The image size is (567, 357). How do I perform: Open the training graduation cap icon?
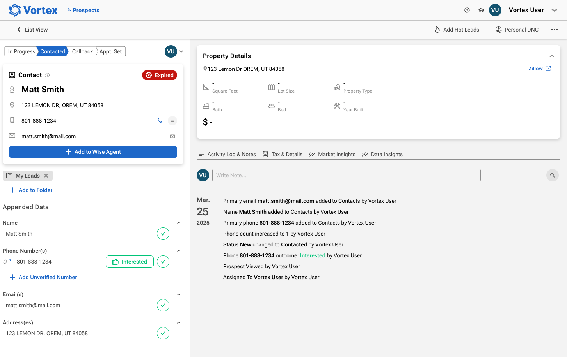point(481,10)
